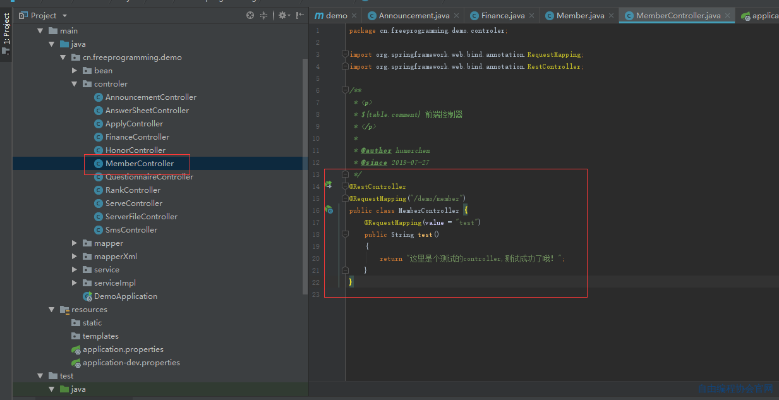Screen dimensions: 779x400
Task: Select RankController in the project tree
Action: click(133, 190)
